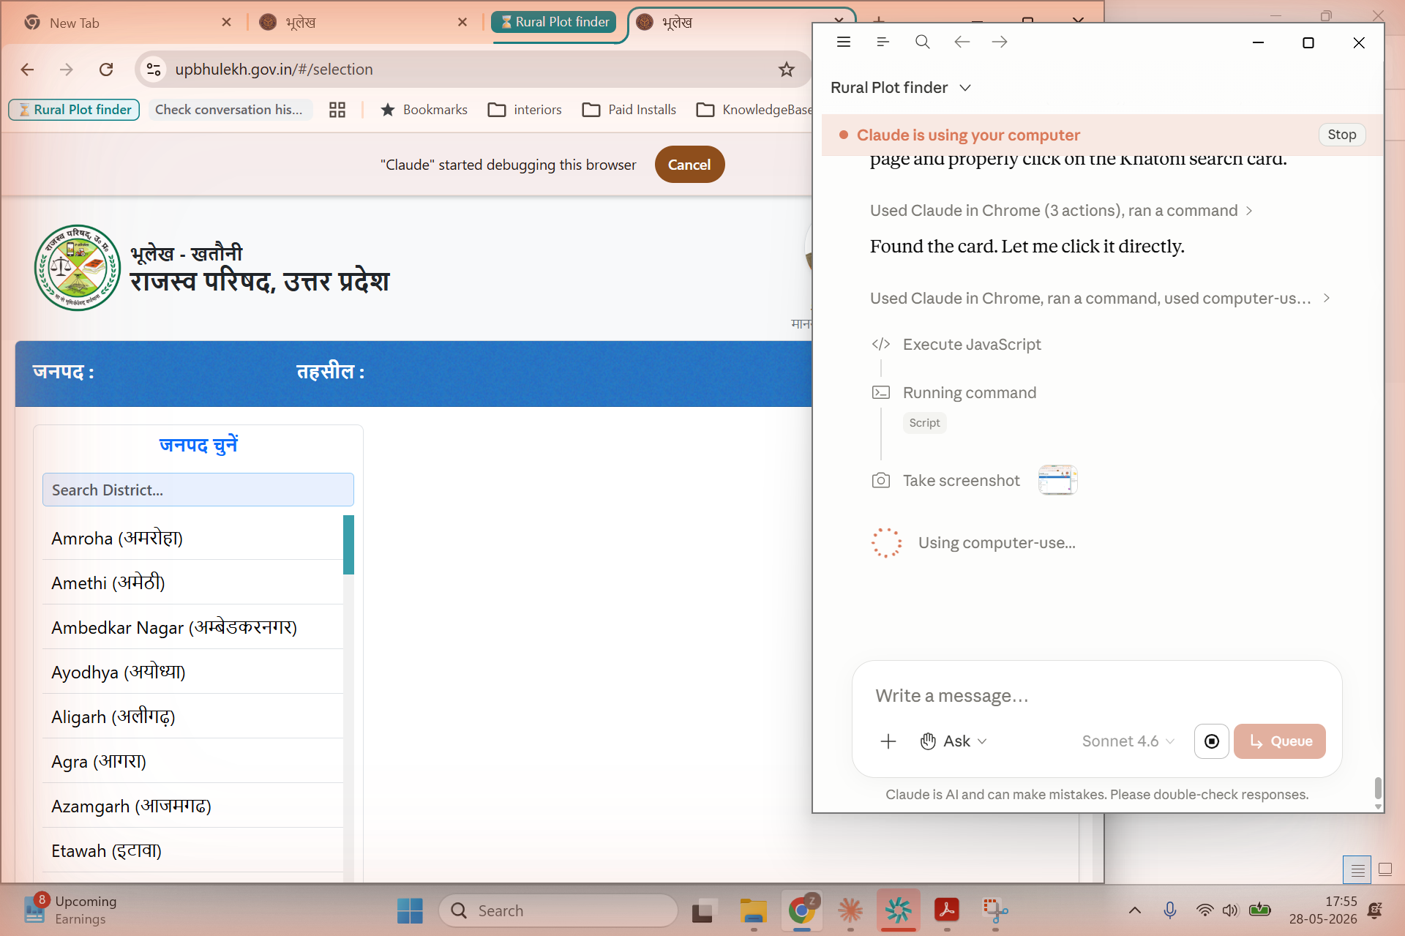Open Adobe Acrobat from the taskbar
Image resolution: width=1405 pixels, height=936 pixels.
(x=947, y=910)
